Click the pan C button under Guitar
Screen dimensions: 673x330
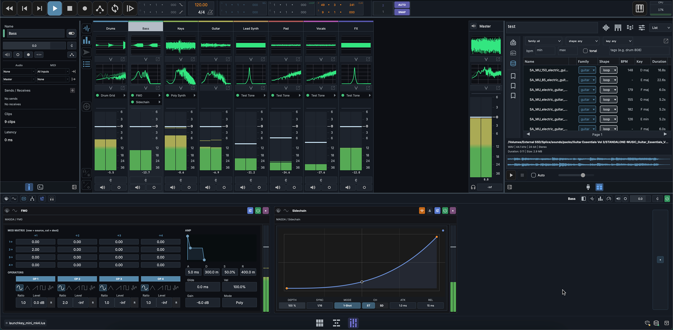(x=216, y=180)
